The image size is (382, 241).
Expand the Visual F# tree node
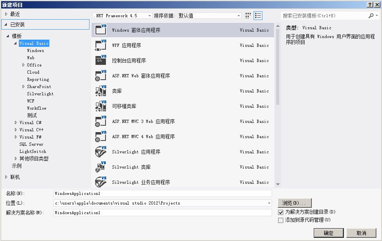click(16, 137)
